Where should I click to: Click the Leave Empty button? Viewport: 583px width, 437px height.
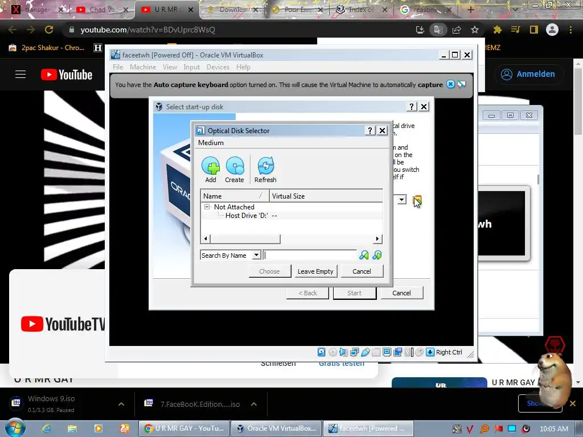coord(315,271)
